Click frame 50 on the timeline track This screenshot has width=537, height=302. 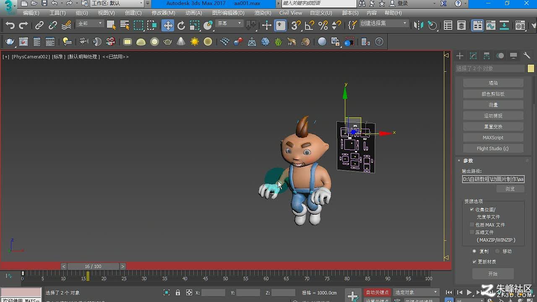[225, 276]
